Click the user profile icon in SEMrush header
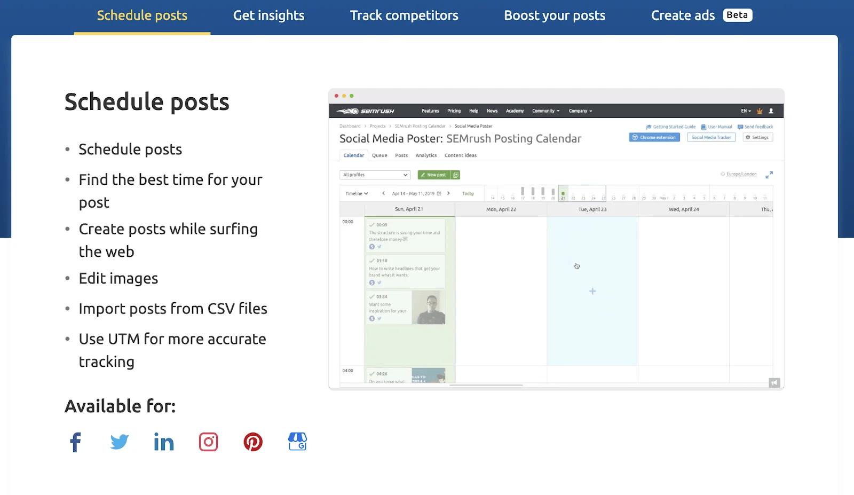The image size is (854, 495). tap(771, 111)
